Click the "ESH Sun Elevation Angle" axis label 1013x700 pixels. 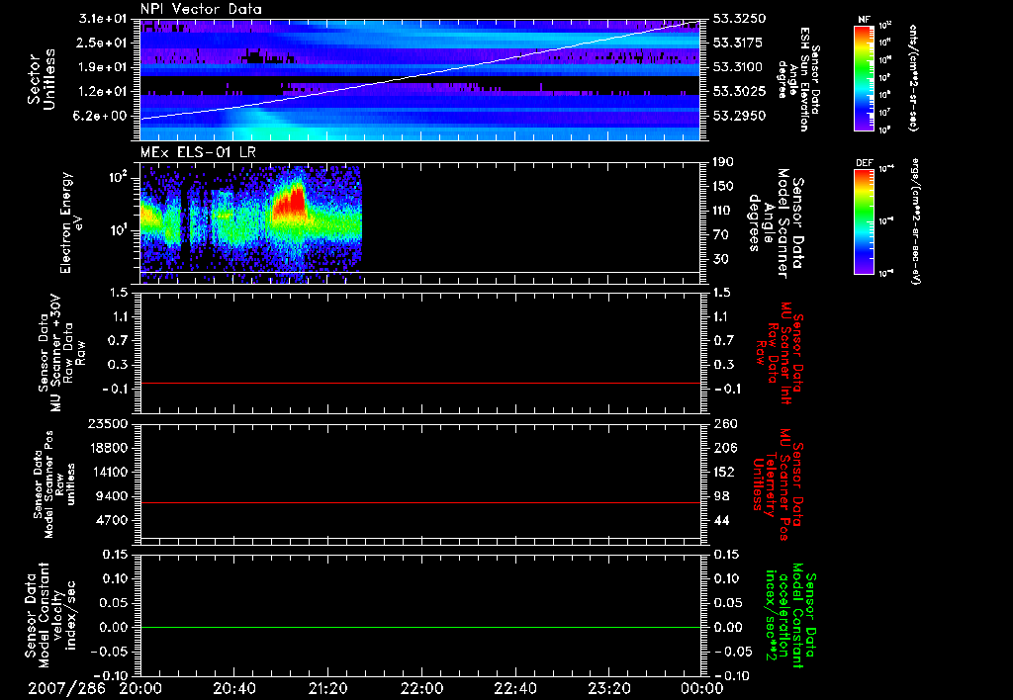pos(798,79)
